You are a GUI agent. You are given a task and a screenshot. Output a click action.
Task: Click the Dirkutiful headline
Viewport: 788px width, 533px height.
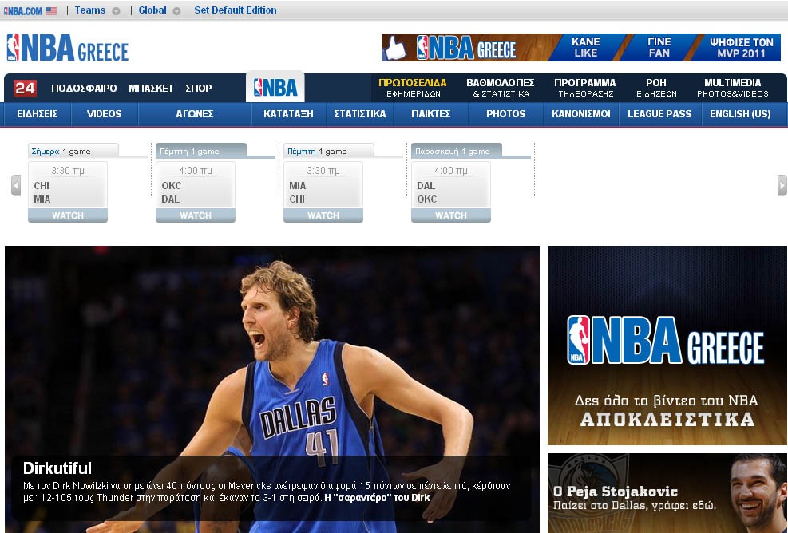pos(57,468)
